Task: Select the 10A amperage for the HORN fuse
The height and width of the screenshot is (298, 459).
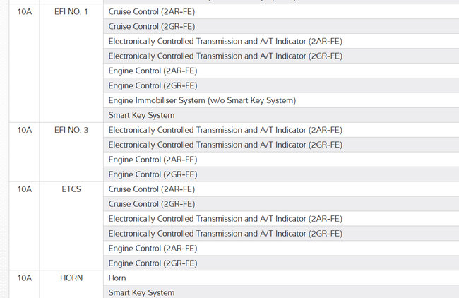Action: [25, 278]
